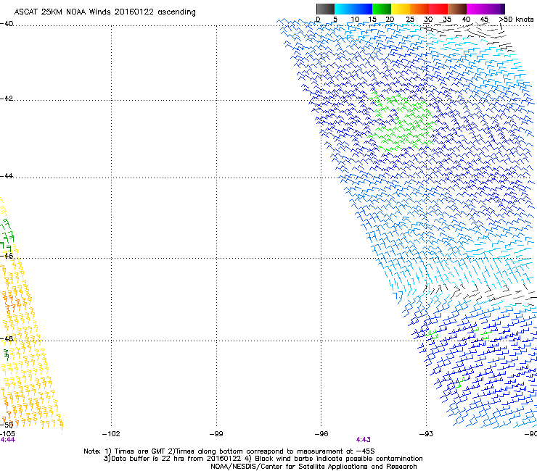Click the -48 latitude axis label
Viewport: 537px width, 471px height.
pyautogui.click(x=7, y=338)
